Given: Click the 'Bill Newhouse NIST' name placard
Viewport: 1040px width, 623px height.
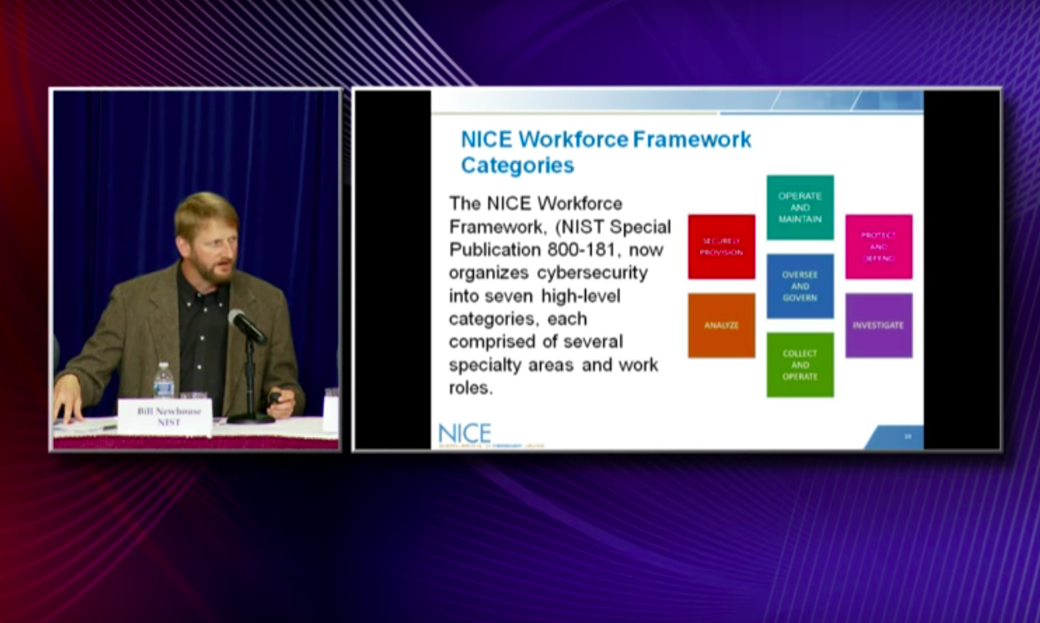Looking at the screenshot, I should [x=165, y=417].
